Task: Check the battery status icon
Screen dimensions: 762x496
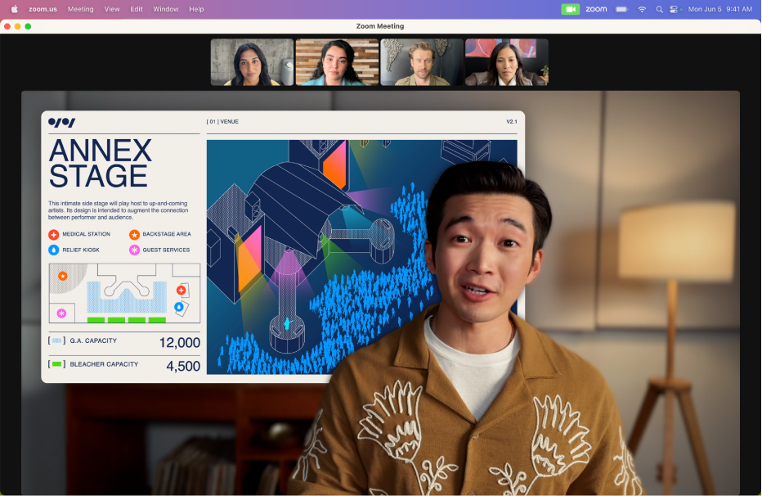Action: 621,9
